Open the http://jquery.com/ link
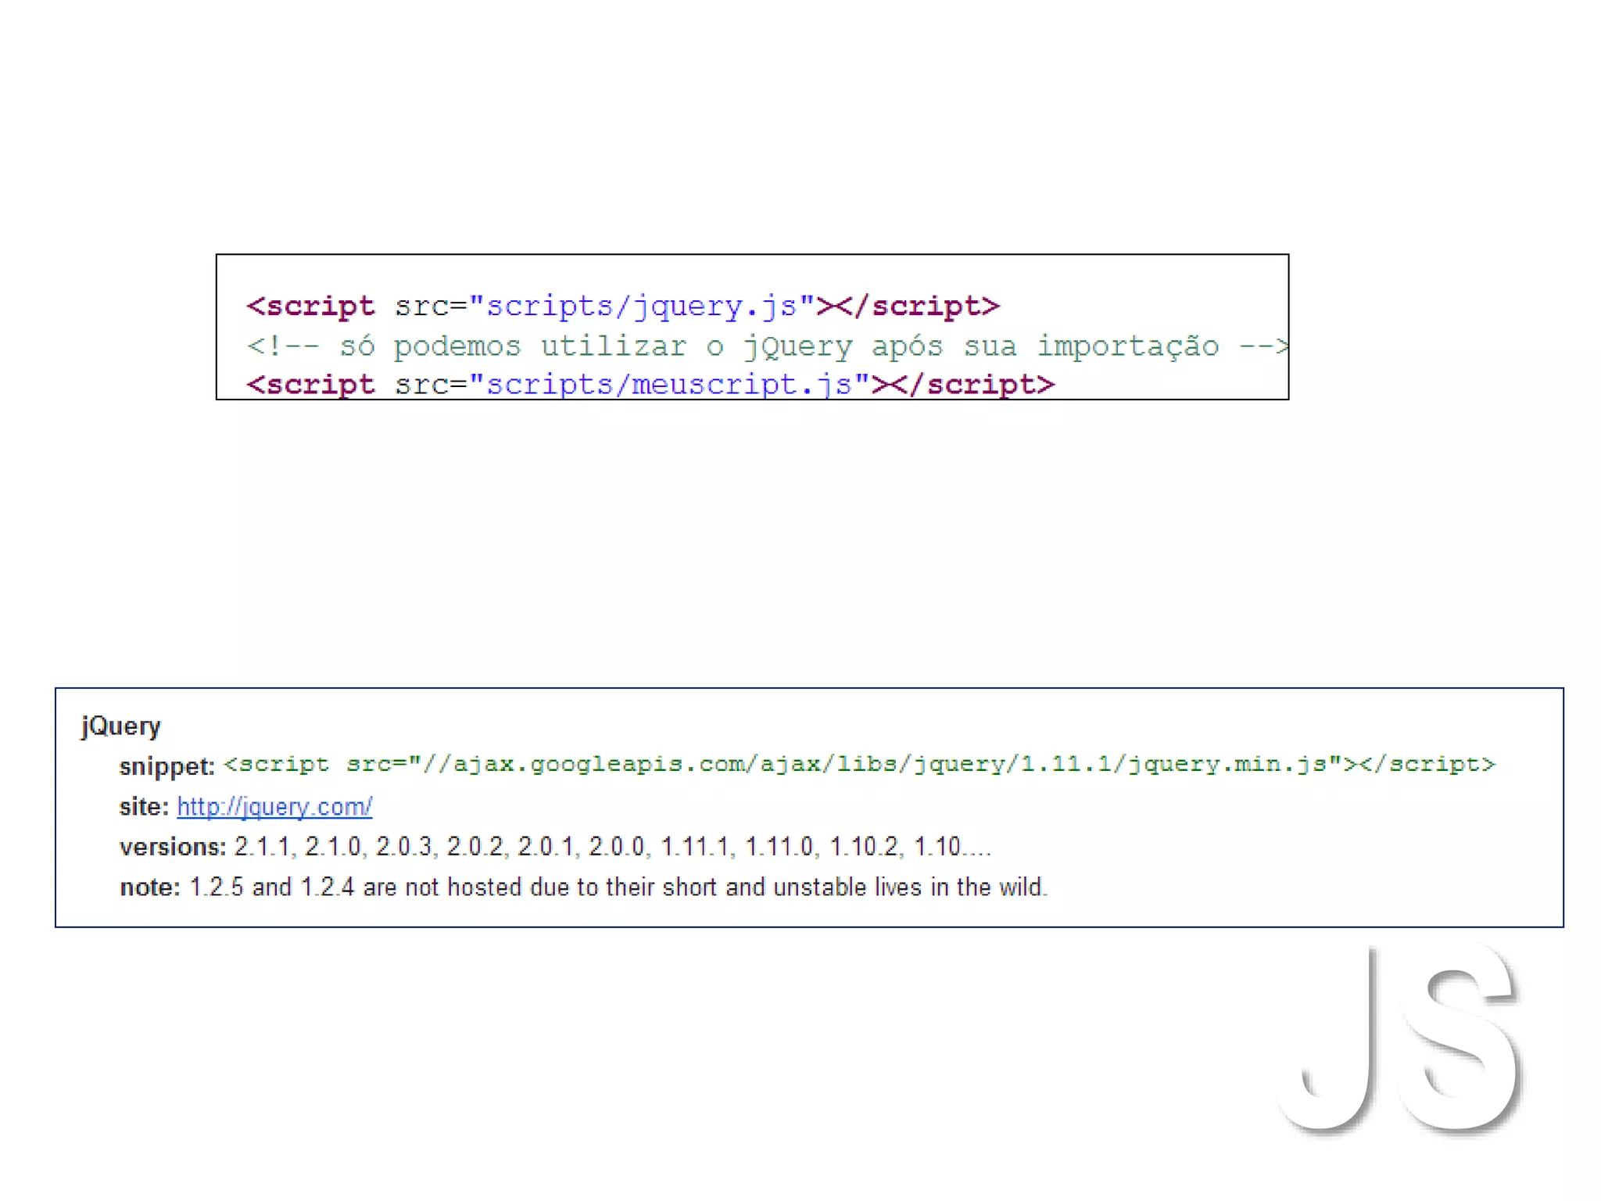The image size is (1601, 1201). pyautogui.click(x=274, y=806)
